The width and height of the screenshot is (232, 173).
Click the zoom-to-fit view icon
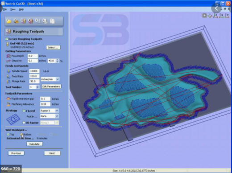coord(204,16)
